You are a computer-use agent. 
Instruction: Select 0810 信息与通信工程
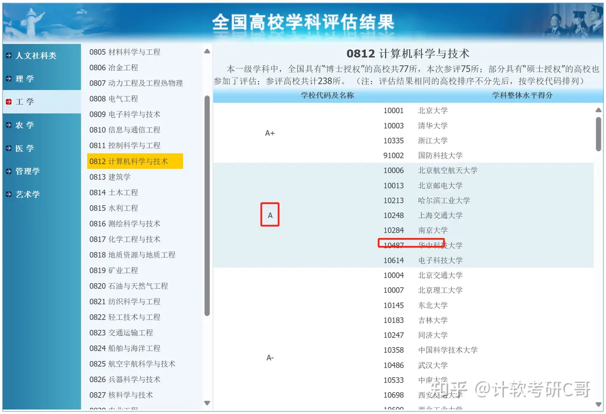pyautogui.click(x=125, y=130)
